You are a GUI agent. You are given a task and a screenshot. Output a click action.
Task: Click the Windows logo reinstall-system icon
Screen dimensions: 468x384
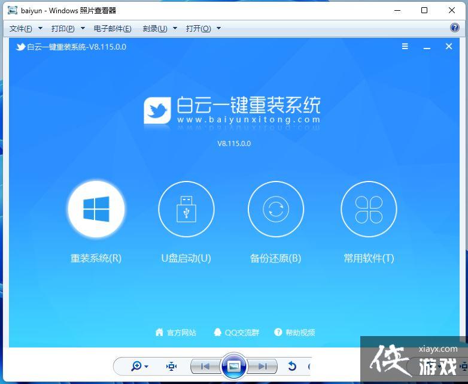(x=96, y=209)
